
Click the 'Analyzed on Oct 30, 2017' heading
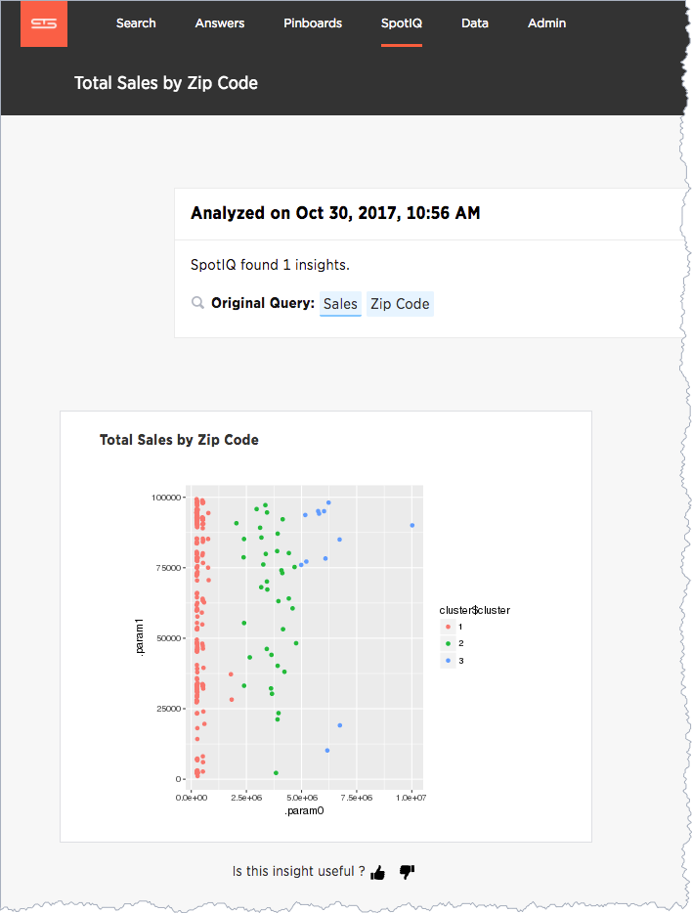point(335,213)
